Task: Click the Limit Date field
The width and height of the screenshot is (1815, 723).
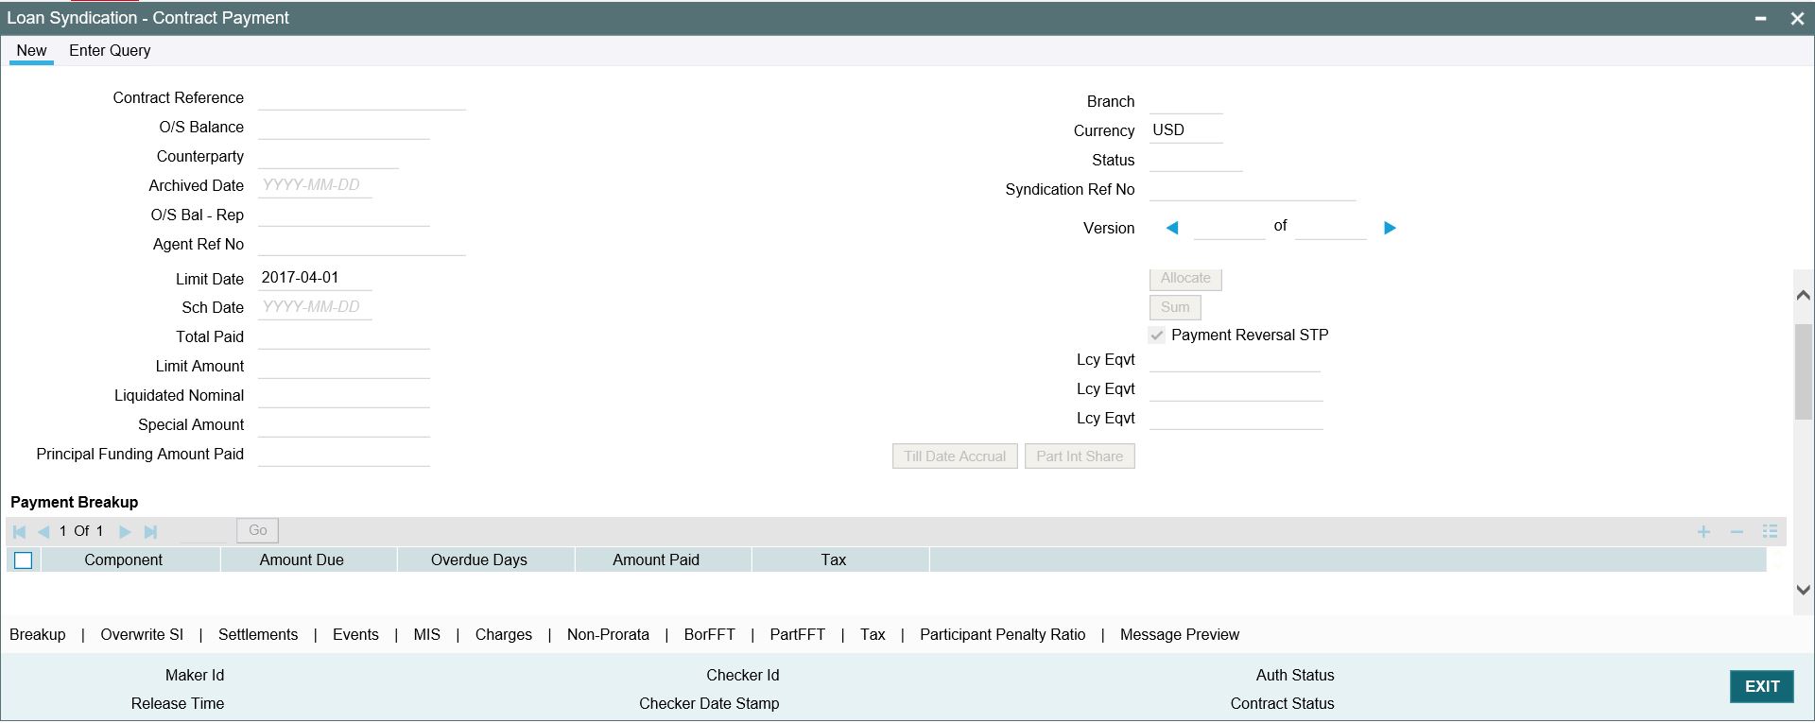Action: point(315,278)
